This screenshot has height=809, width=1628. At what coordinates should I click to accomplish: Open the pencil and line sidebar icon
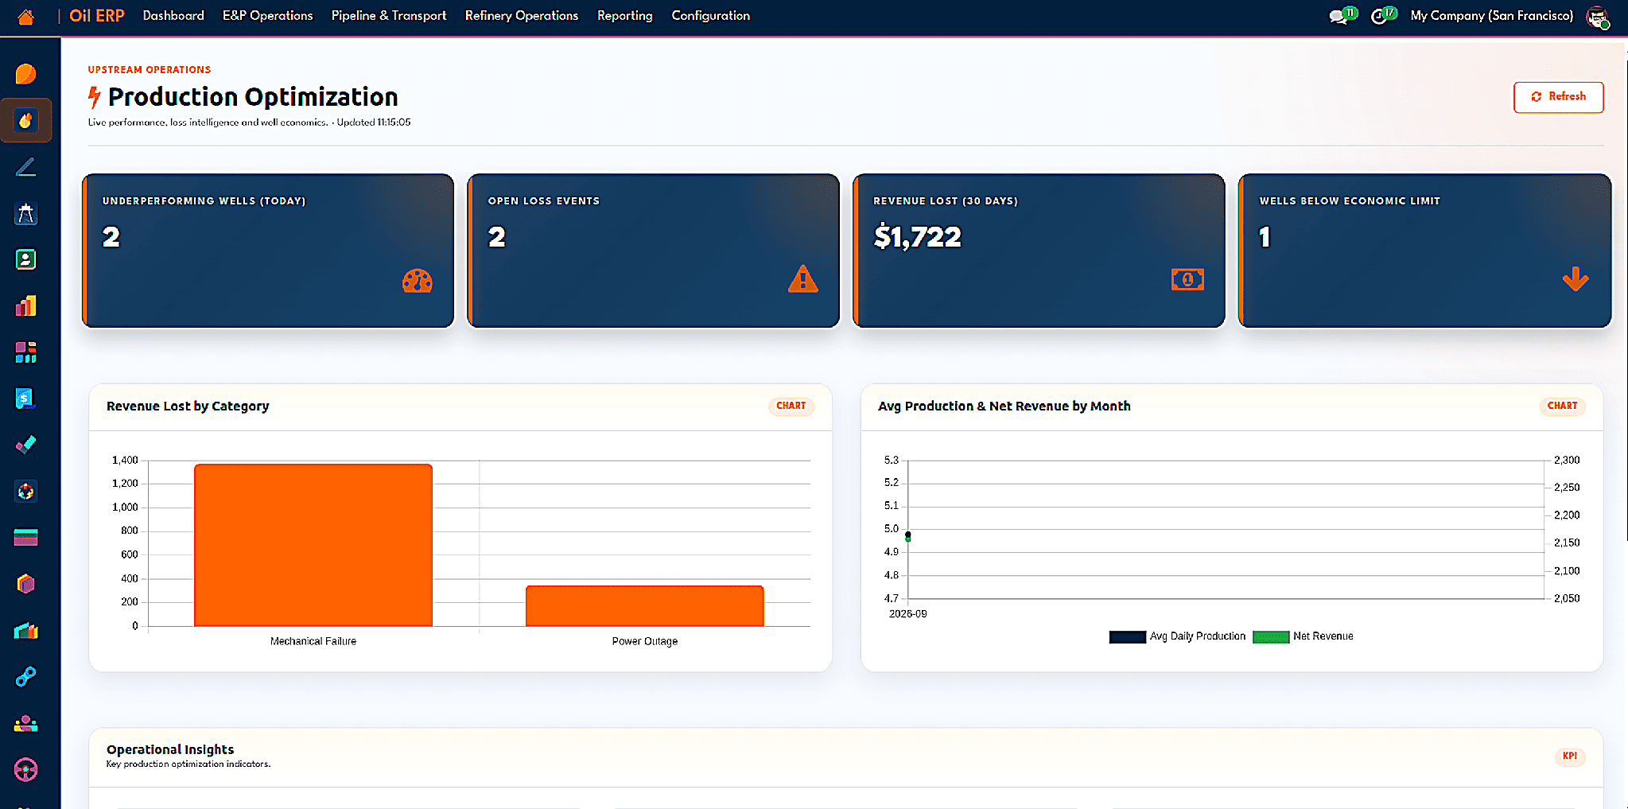[x=25, y=167]
